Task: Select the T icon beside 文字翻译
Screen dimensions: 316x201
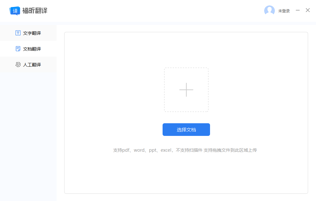Action: click(18, 33)
